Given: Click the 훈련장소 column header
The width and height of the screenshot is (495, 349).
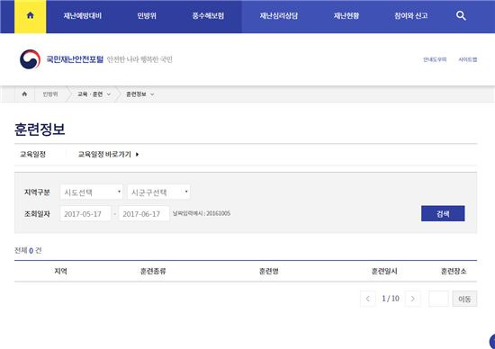Looking at the screenshot, I should tap(454, 271).
